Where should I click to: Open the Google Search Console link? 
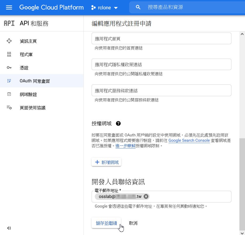click(189, 140)
